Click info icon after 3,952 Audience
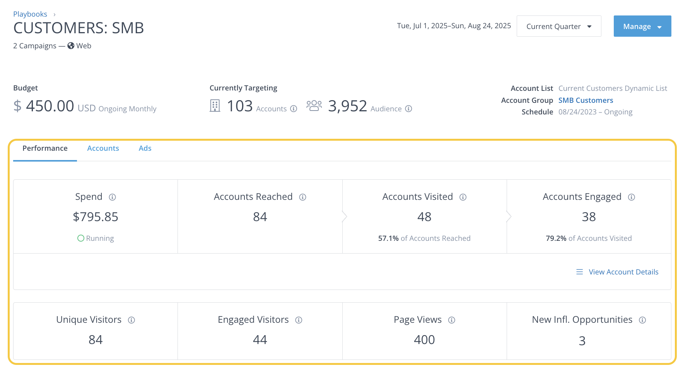The height and width of the screenshot is (368, 683). (x=408, y=109)
